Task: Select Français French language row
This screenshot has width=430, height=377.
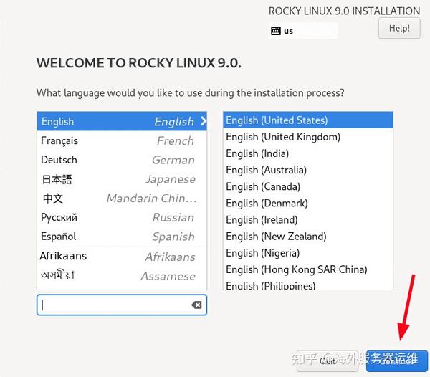Action: click(x=122, y=140)
